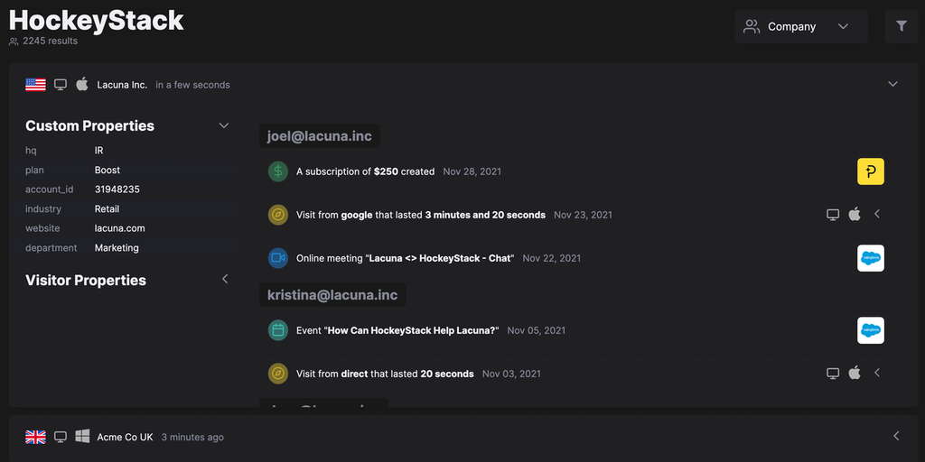This screenshot has height=462, width=925.
Task: Expand the direct visit details chevron
Action: tap(877, 374)
